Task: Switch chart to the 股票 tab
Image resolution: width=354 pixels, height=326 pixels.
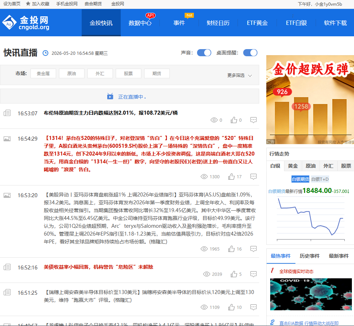Action: pos(346,166)
